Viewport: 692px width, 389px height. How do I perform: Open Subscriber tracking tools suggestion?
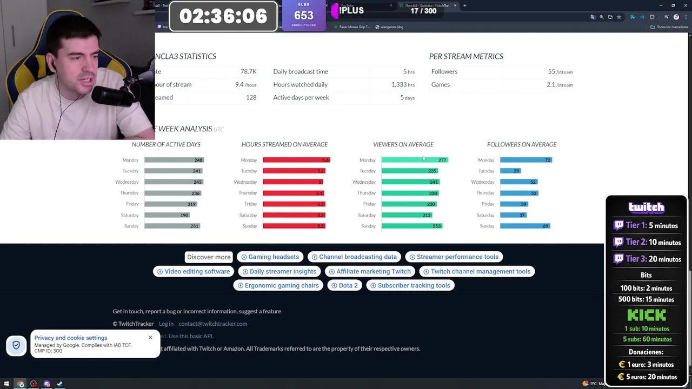click(x=411, y=285)
